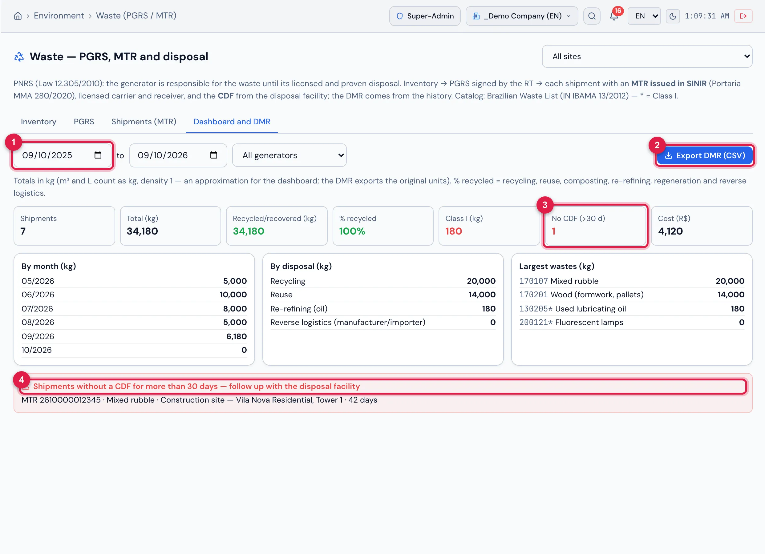Click the Re-refining (oil) row

pos(383,309)
